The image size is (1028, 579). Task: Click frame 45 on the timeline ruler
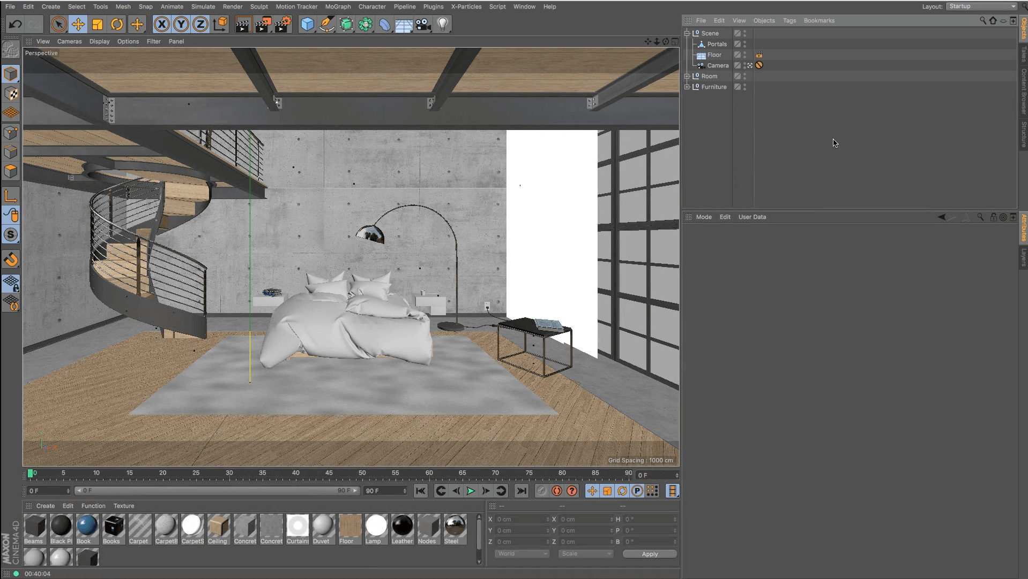(329, 474)
